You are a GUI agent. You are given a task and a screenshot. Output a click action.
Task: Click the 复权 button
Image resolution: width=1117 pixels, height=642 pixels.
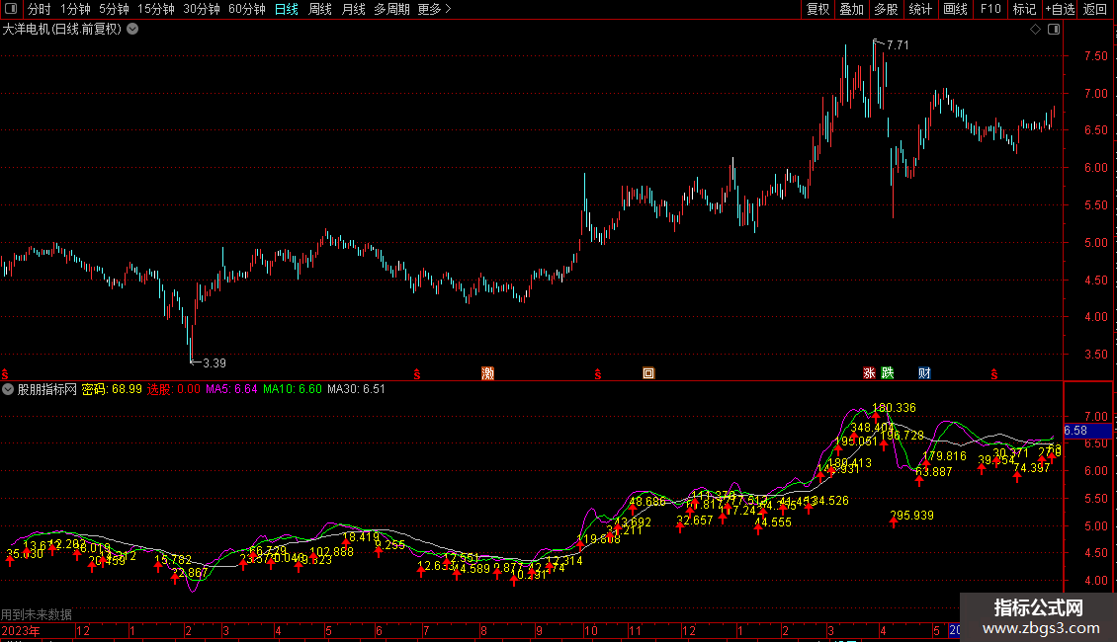(817, 9)
